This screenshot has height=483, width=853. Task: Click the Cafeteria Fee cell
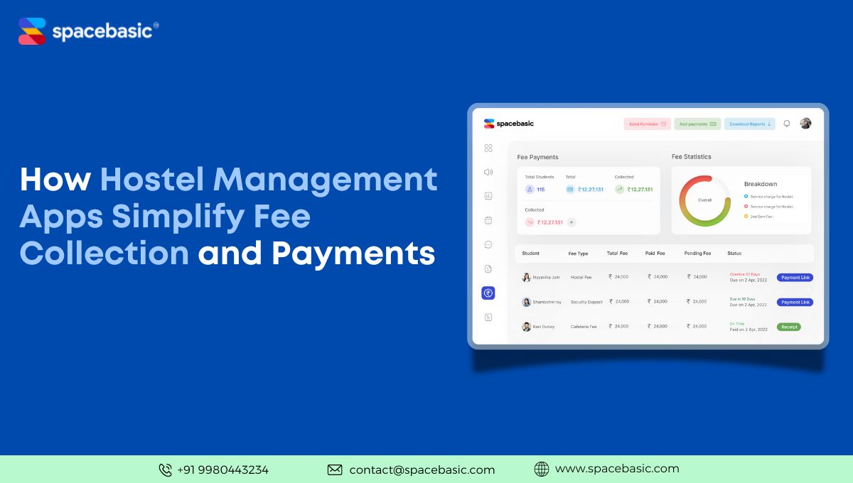point(584,327)
